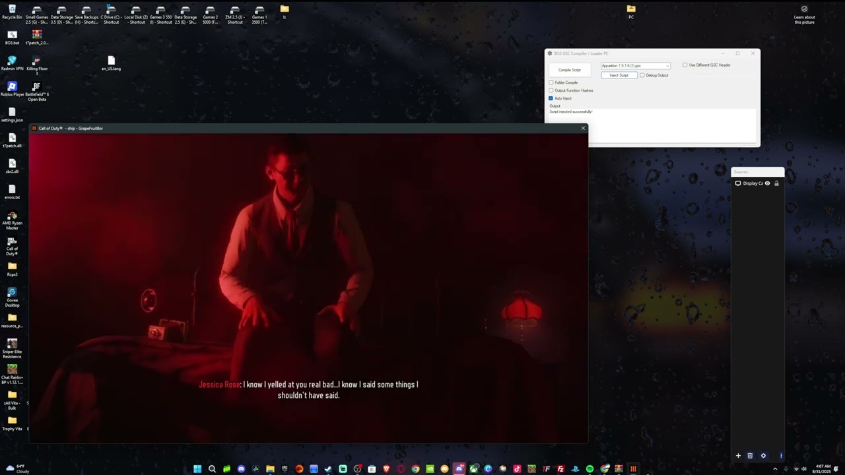
Task: Show hidden system tray icons chevron
Action: coord(775,469)
